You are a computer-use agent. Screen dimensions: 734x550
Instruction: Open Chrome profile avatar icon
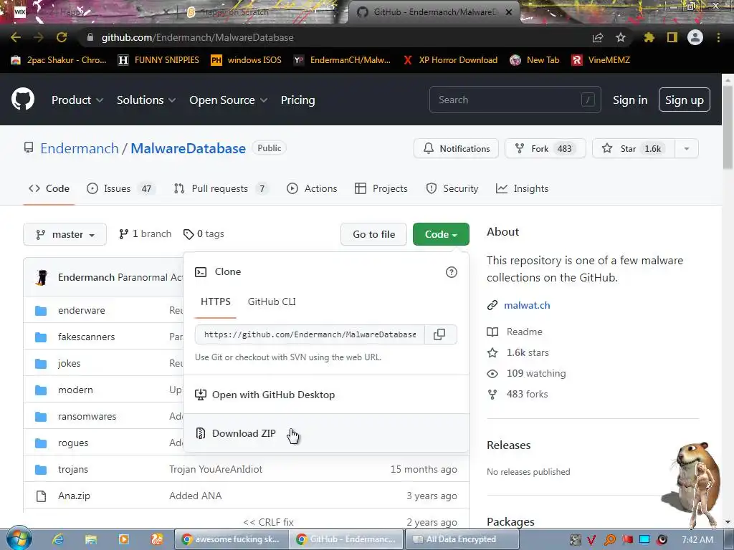(695, 37)
